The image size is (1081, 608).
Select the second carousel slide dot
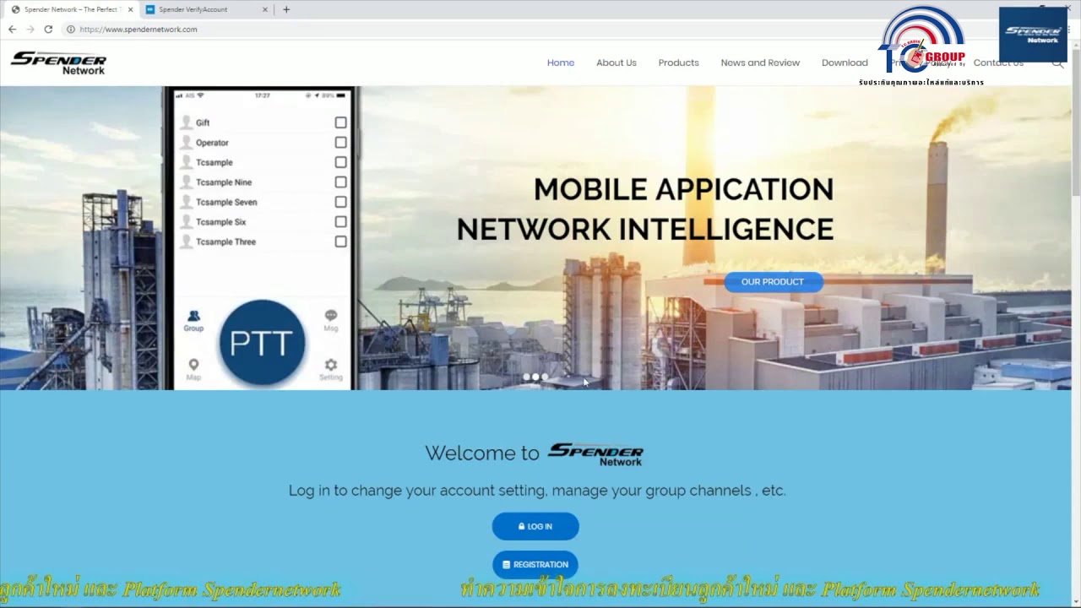535,377
